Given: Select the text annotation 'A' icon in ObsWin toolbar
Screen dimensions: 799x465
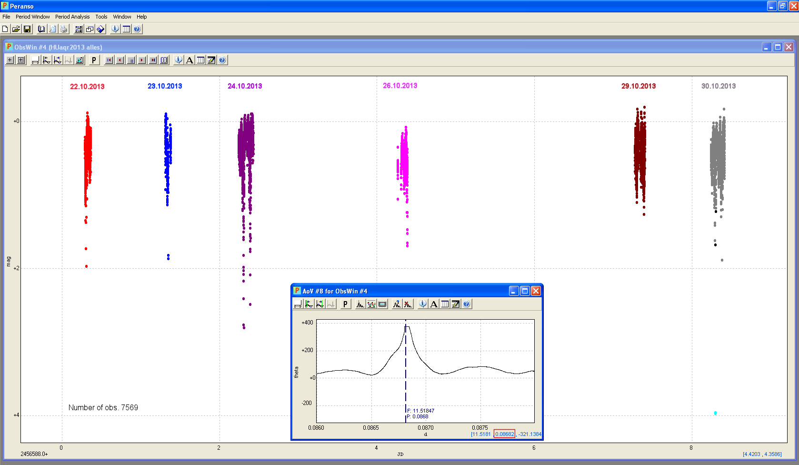Looking at the screenshot, I should [x=190, y=60].
